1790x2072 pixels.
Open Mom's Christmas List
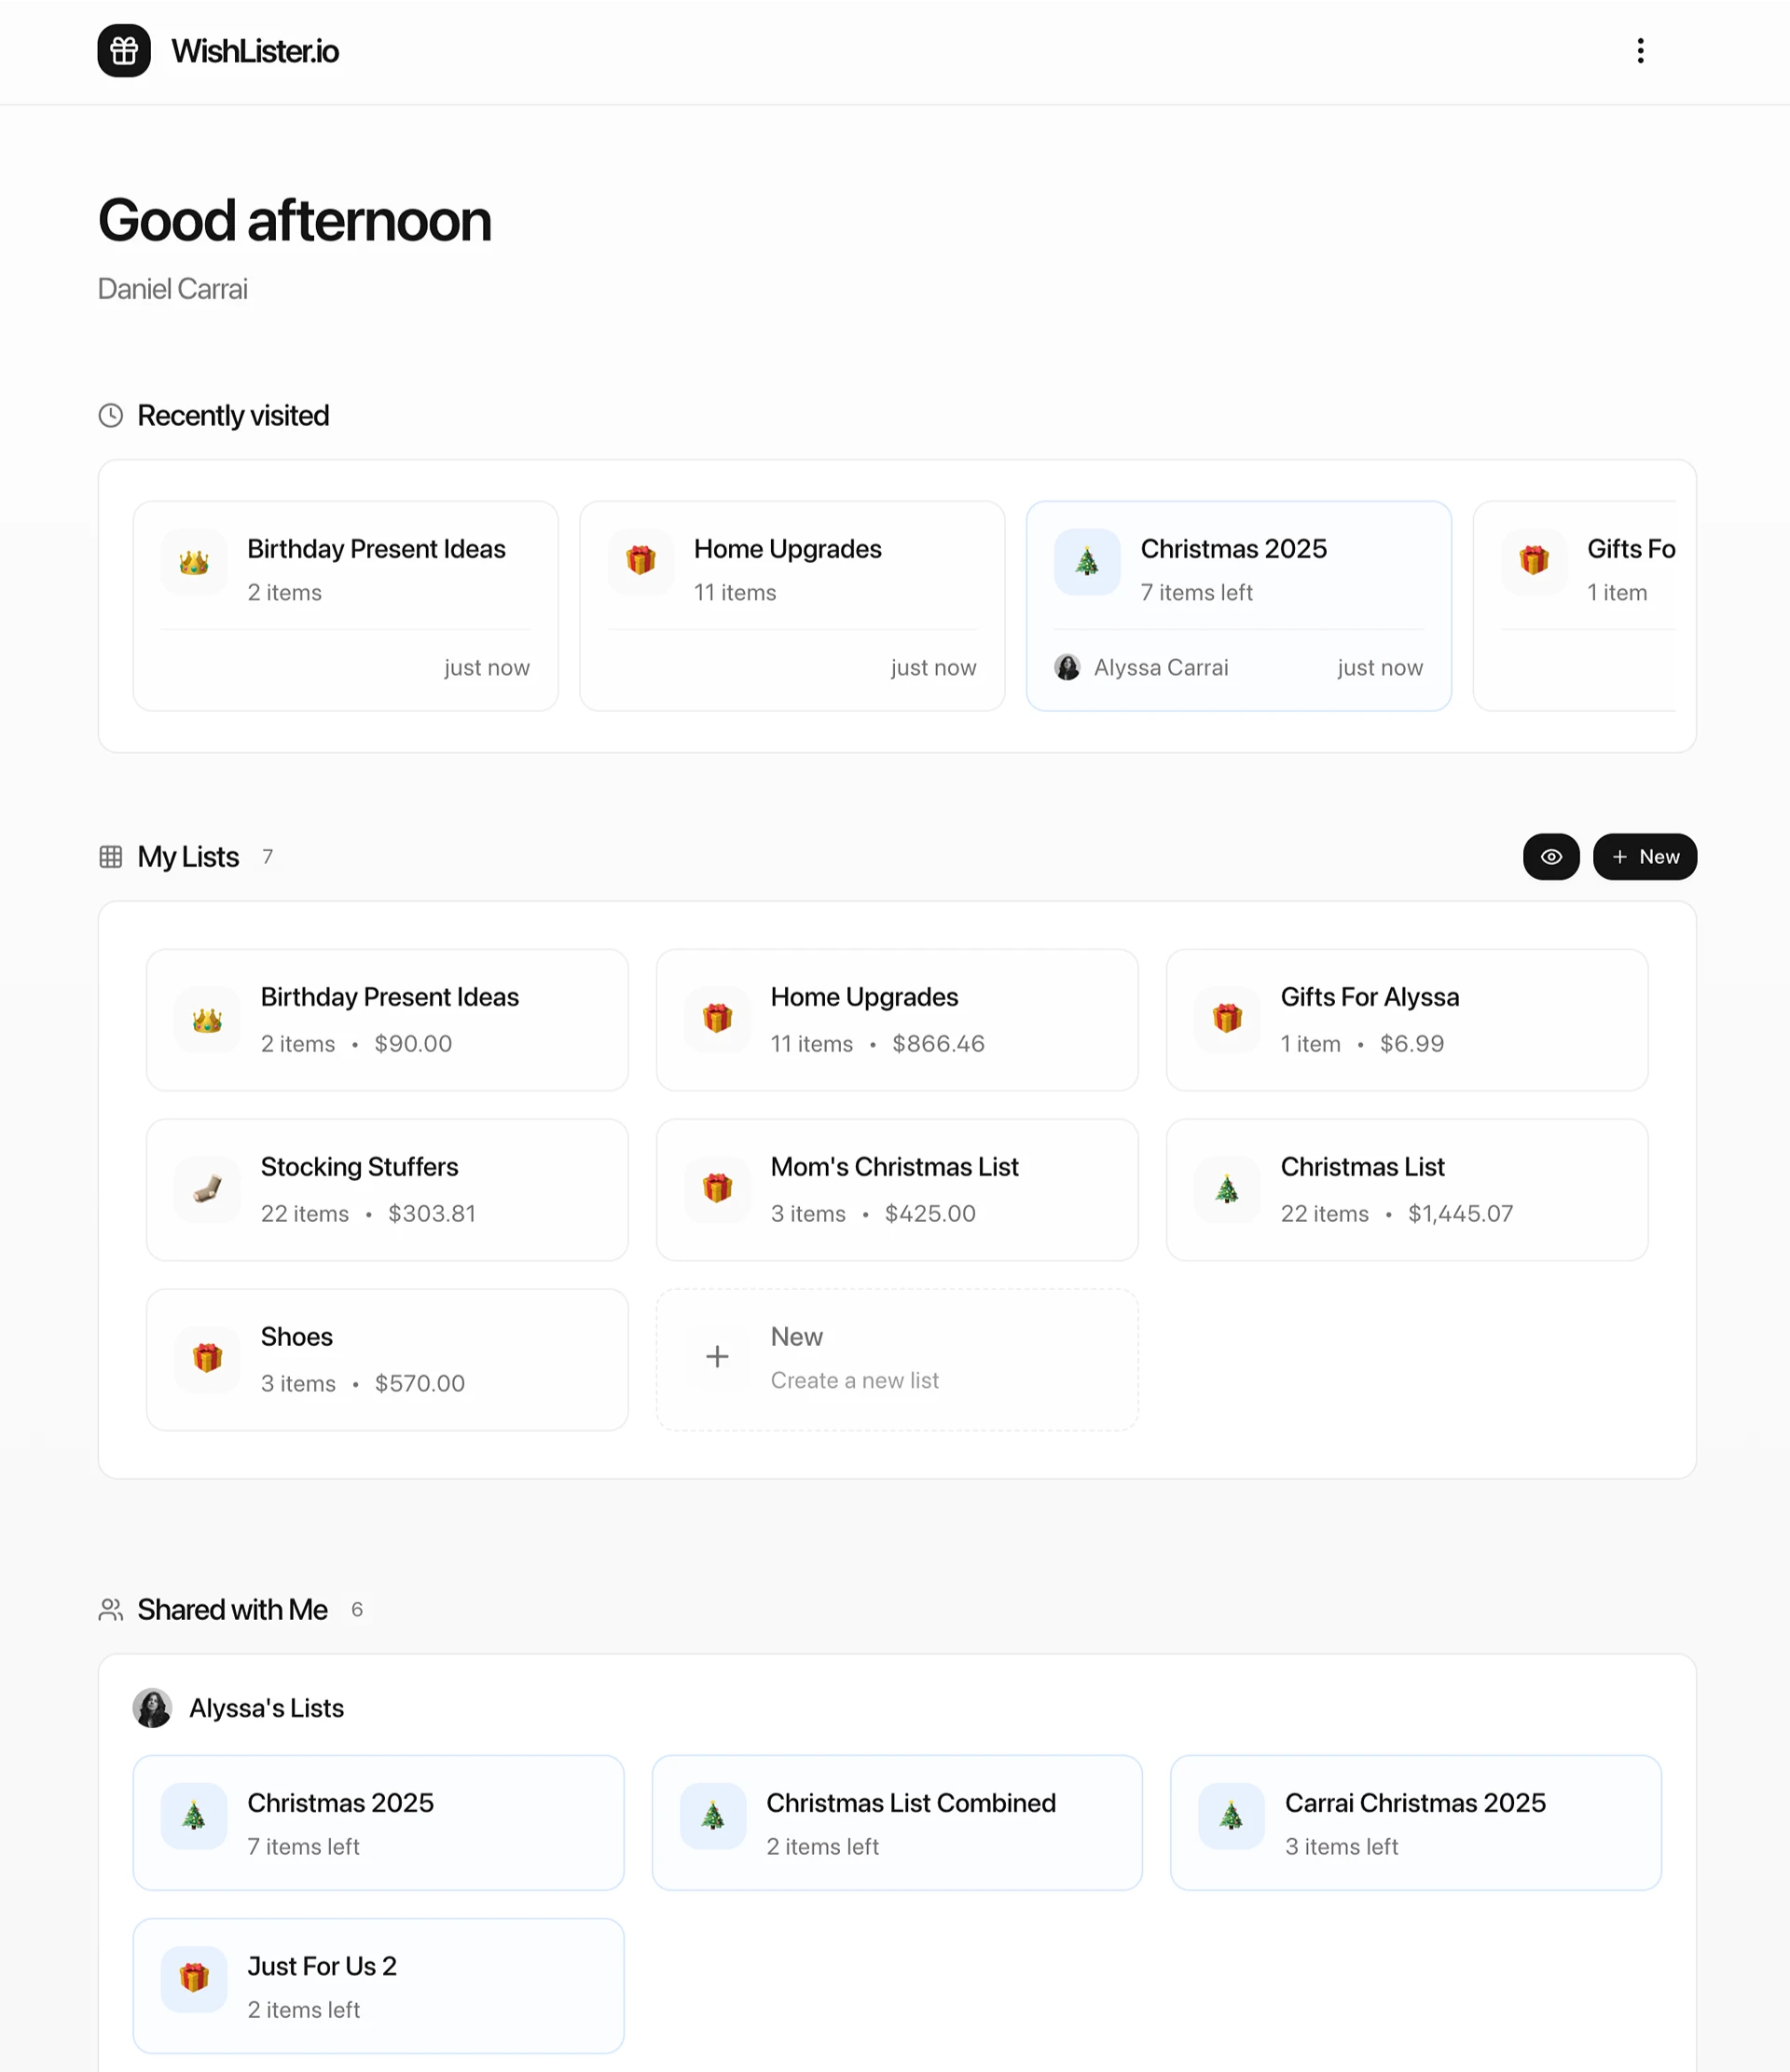pos(896,1189)
